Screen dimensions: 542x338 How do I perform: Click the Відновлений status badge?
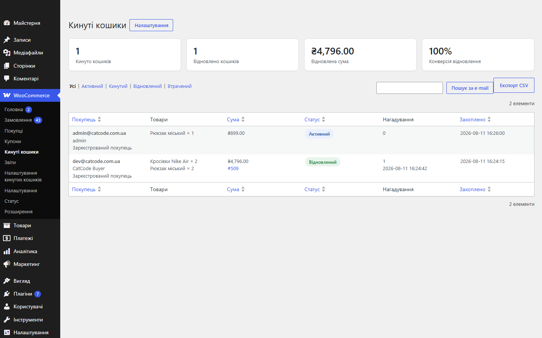[323, 162]
